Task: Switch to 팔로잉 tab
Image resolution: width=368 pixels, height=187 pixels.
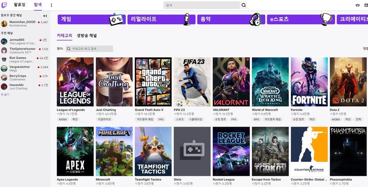Action: pos(20,5)
